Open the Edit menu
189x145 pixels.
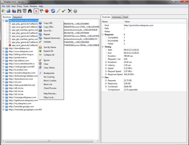click(x=8, y=6)
